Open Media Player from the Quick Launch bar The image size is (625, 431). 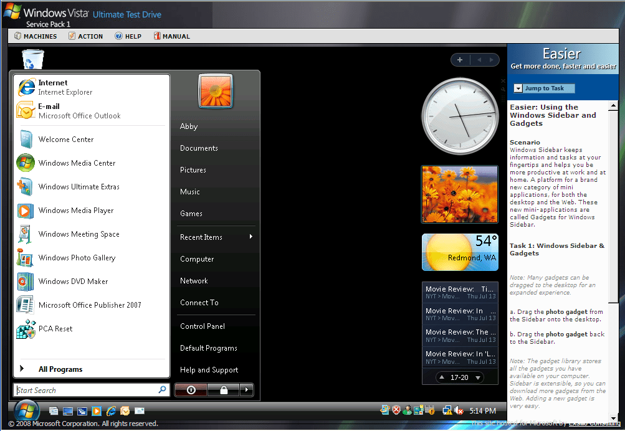(x=97, y=411)
